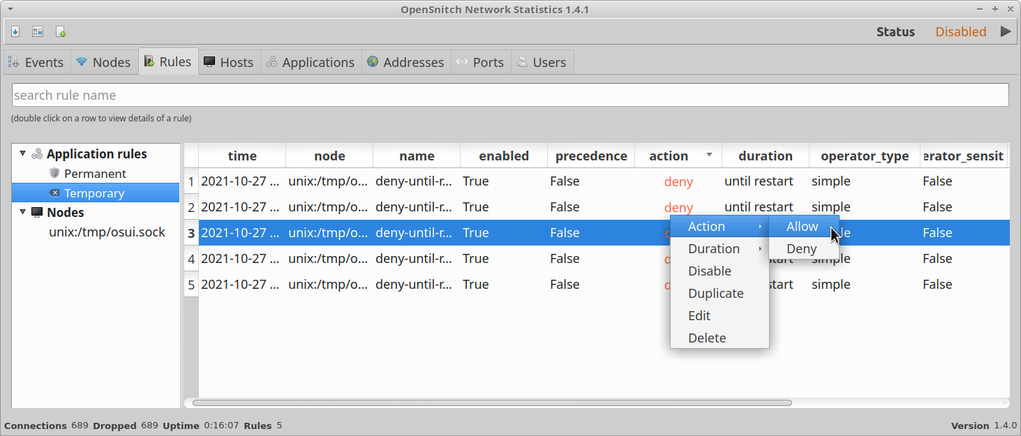
Task: Click the Rules tab book icon
Action: [x=149, y=61]
